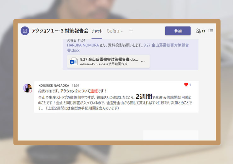This screenshot has height=164, width=233.
Task: Open the attached 金山落雷被害対策報告書 file card
Action: 109,61
